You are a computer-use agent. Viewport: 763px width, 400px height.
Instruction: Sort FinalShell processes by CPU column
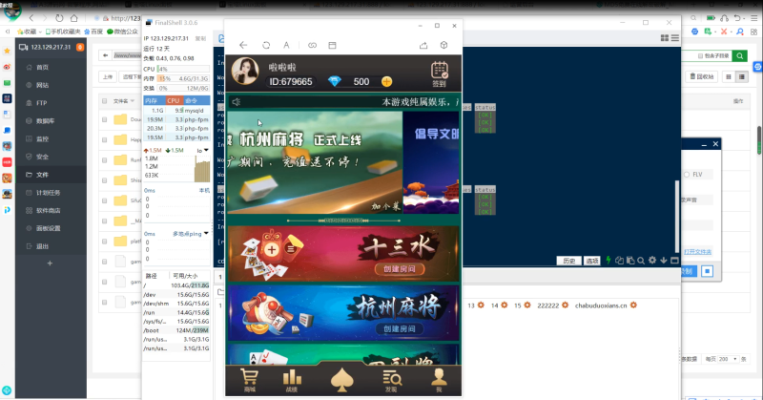pyautogui.click(x=174, y=100)
